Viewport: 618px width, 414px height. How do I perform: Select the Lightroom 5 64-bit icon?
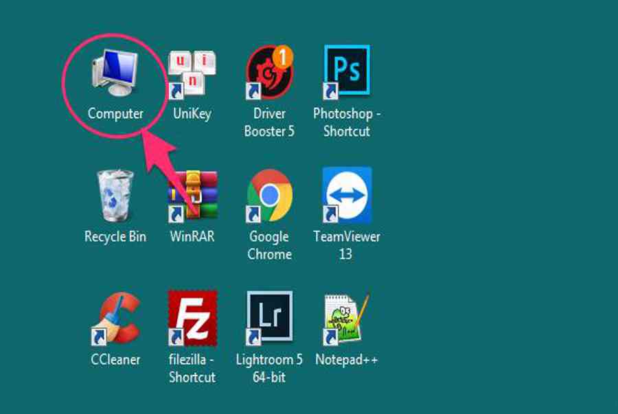point(270,317)
